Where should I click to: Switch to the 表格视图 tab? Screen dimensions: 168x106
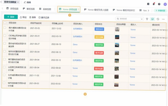(x=12, y=9)
